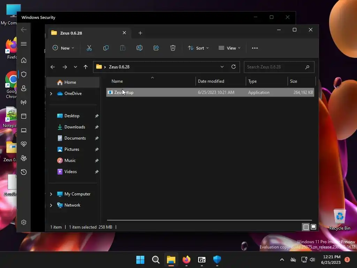Show hidden system tray icons
The height and width of the screenshot is (268, 357).
click(x=282, y=260)
